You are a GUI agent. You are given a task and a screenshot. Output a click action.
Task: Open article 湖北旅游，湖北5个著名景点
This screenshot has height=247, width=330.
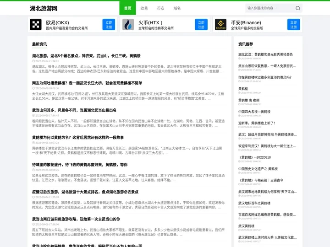[x=86, y=56]
